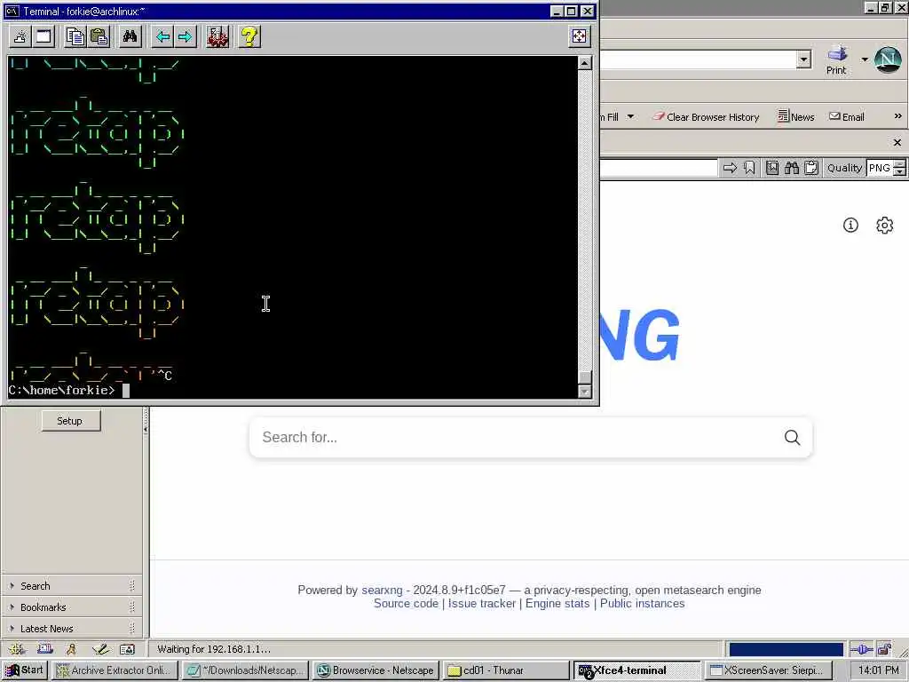This screenshot has height=682, width=909.
Task: Open the Print button dropdown arrow
Action: tap(865, 59)
